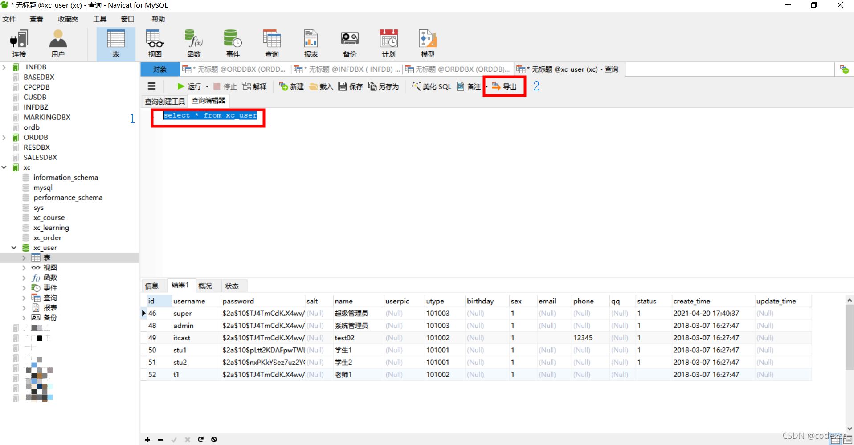Open the 工具 menu
The height and width of the screenshot is (445, 854).
(99, 19)
